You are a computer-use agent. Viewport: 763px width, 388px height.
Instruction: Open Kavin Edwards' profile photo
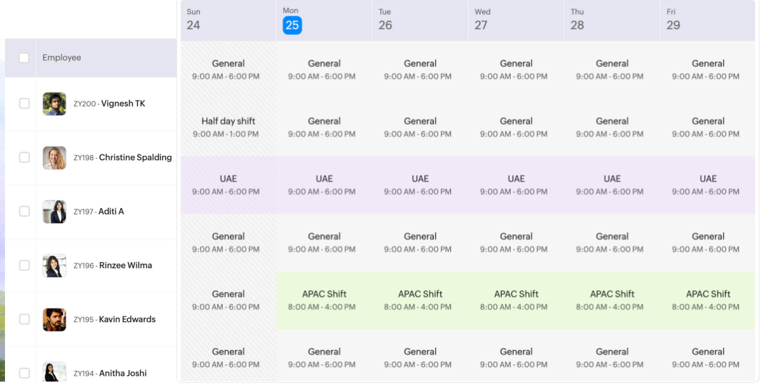pyautogui.click(x=54, y=319)
